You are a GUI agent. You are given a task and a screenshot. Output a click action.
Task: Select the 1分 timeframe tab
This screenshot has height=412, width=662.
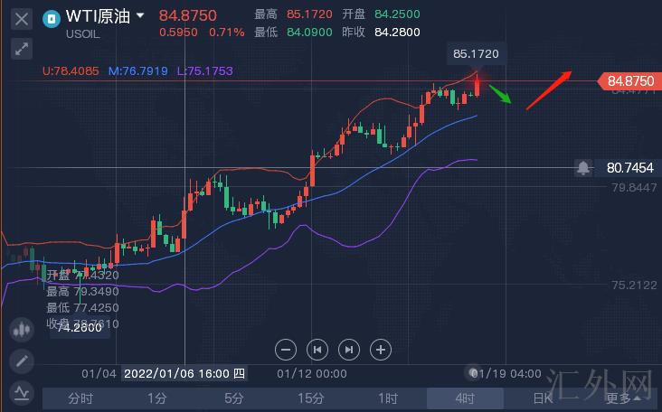(x=157, y=398)
